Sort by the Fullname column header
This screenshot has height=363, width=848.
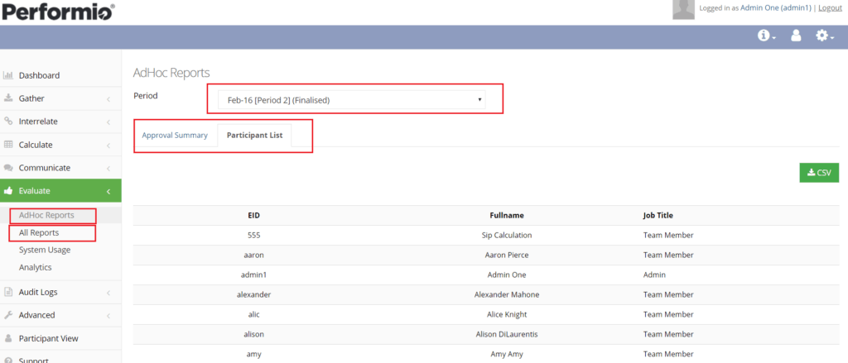[506, 216]
